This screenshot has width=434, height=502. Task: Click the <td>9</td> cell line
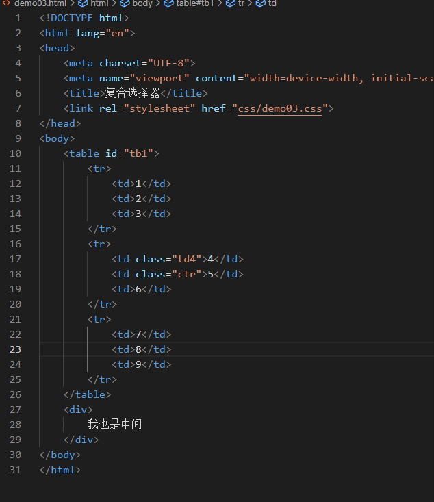click(142, 364)
